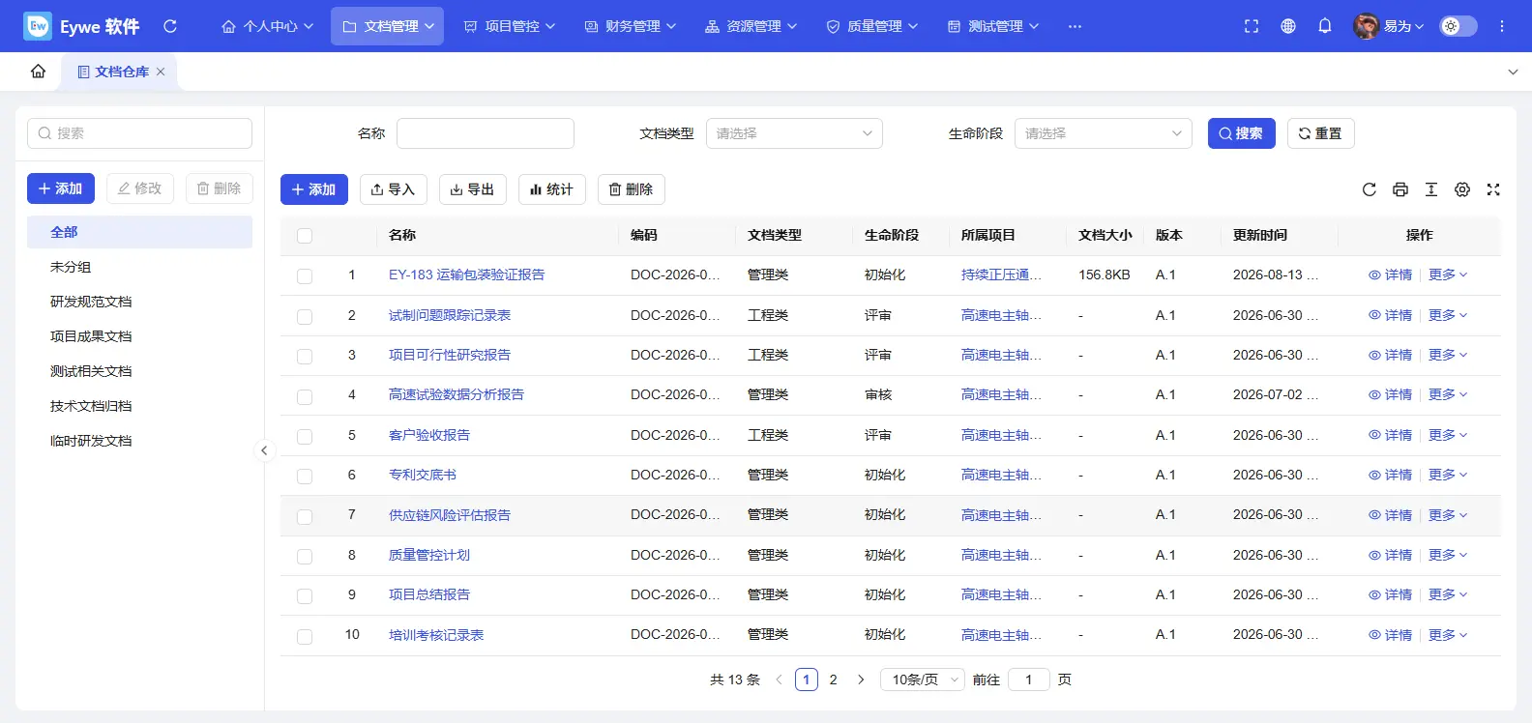Print the document table
Image resolution: width=1532 pixels, height=723 pixels.
(x=1400, y=189)
